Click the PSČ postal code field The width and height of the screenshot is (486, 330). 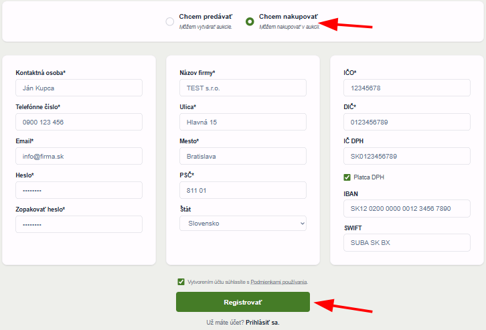point(242,190)
